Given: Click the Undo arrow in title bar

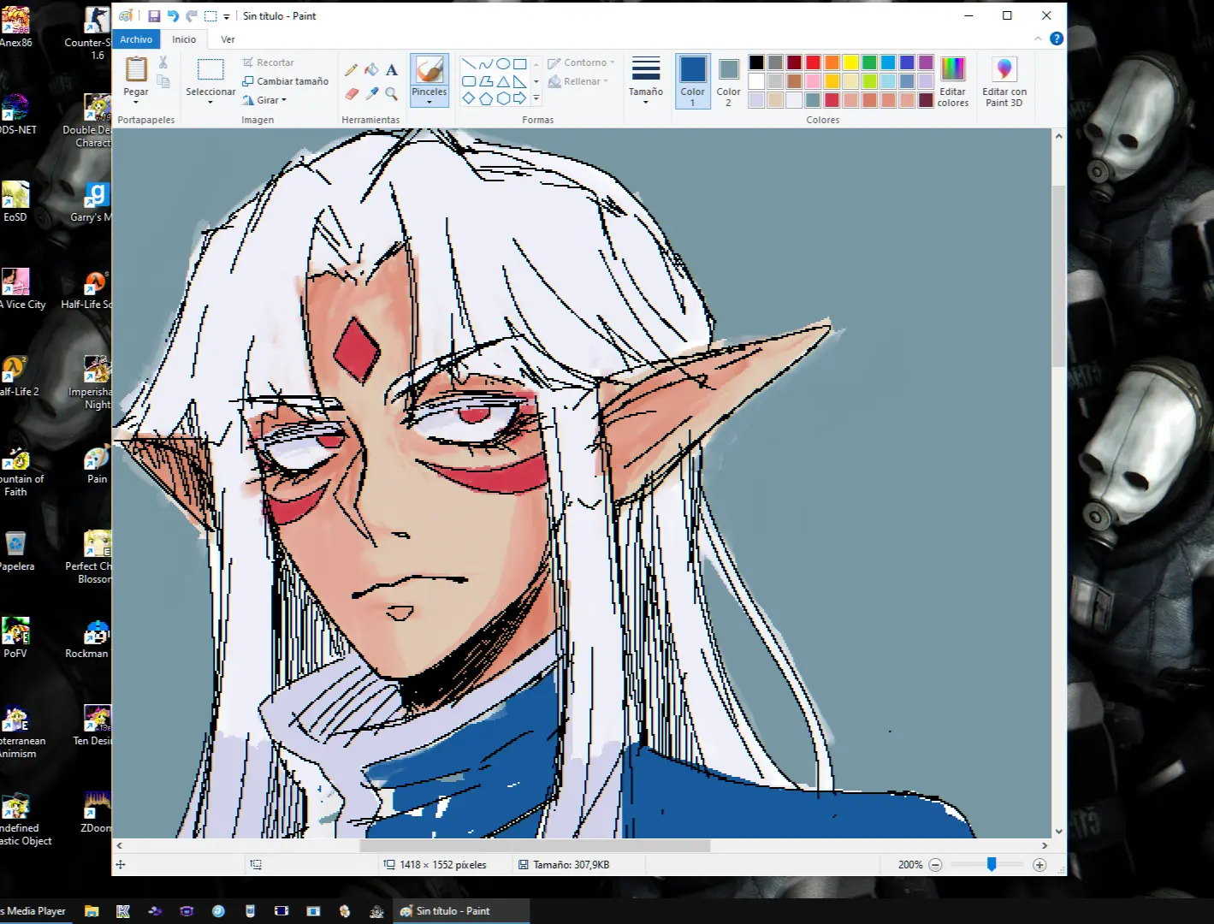Looking at the screenshot, I should coord(173,16).
